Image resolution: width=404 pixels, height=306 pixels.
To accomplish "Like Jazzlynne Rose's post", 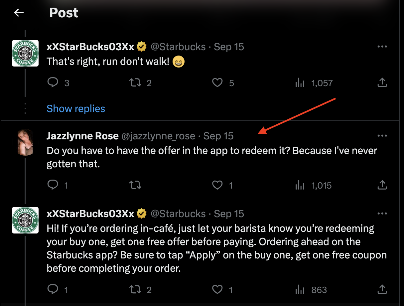I will click(217, 185).
